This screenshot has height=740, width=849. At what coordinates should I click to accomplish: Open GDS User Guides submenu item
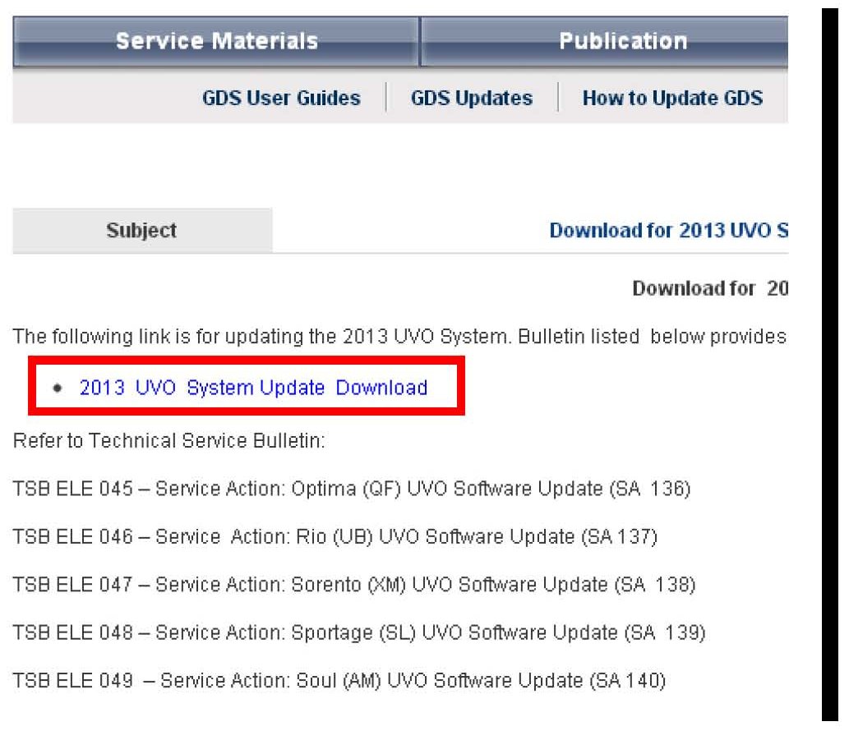pos(281,99)
